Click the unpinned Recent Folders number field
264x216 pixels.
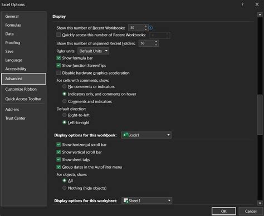[x=146, y=43]
